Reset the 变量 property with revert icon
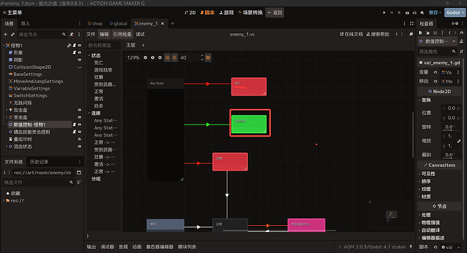This screenshot has height=253, width=467. tap(435, 72)
